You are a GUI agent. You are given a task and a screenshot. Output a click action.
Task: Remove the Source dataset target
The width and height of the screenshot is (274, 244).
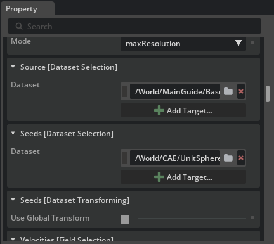(241, 91)
